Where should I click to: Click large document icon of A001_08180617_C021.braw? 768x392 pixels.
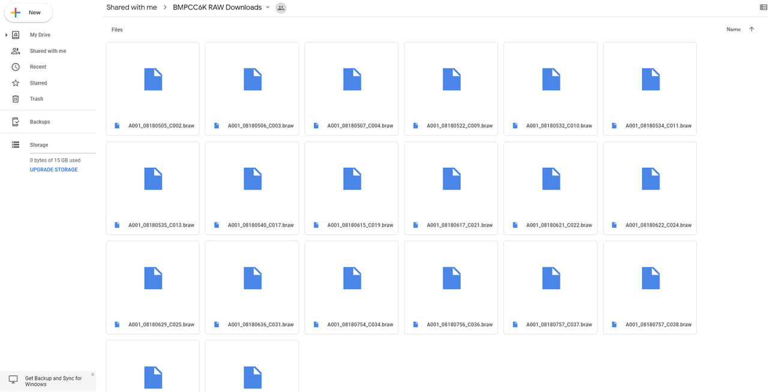[452, 179]
